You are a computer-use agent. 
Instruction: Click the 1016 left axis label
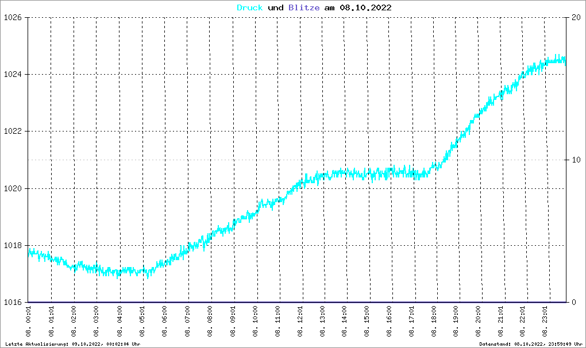pos(13,303)
